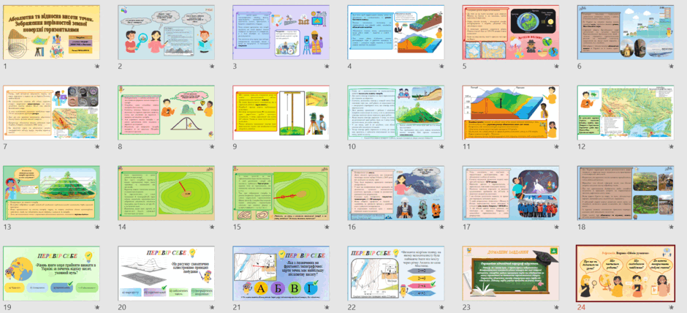687x313 pixels.
Task: Click animation star icon under slide 15
Action: point(327,227)
